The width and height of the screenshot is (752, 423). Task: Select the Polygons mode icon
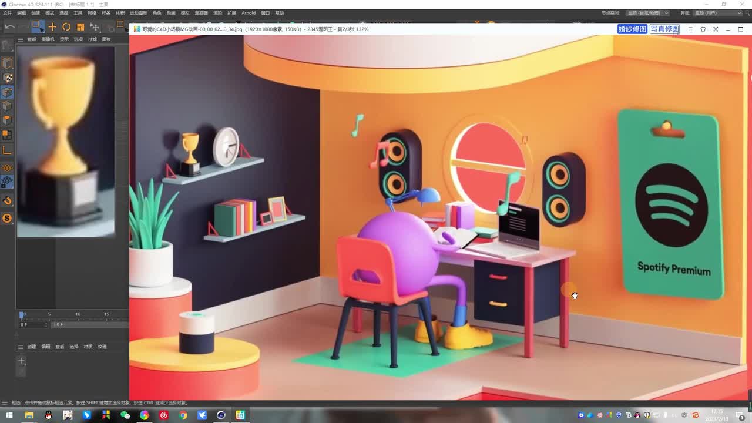click(7, 120)
